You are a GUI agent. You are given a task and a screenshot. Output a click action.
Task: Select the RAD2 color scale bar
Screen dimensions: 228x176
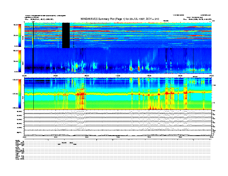point(20,35)
